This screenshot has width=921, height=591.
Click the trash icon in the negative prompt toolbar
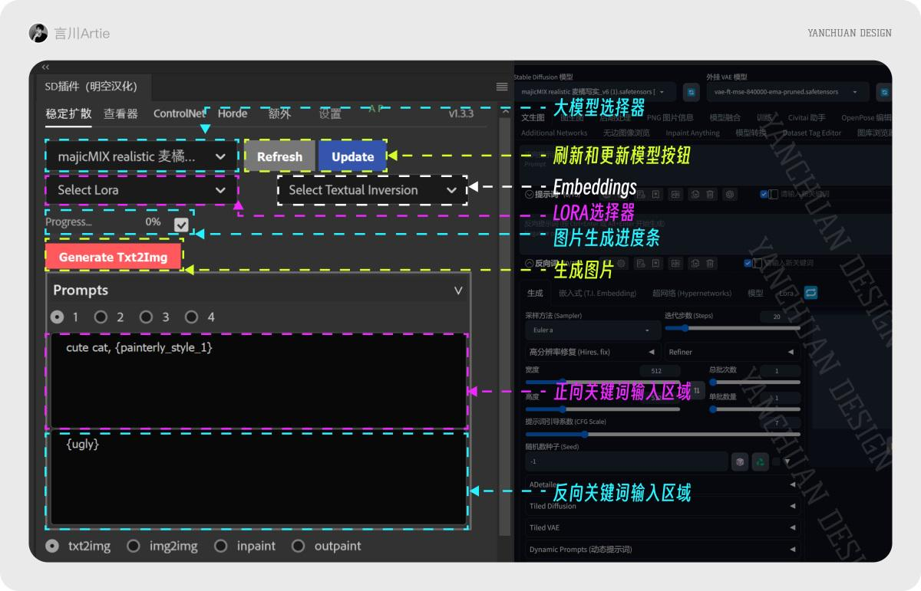click(710, 263)
